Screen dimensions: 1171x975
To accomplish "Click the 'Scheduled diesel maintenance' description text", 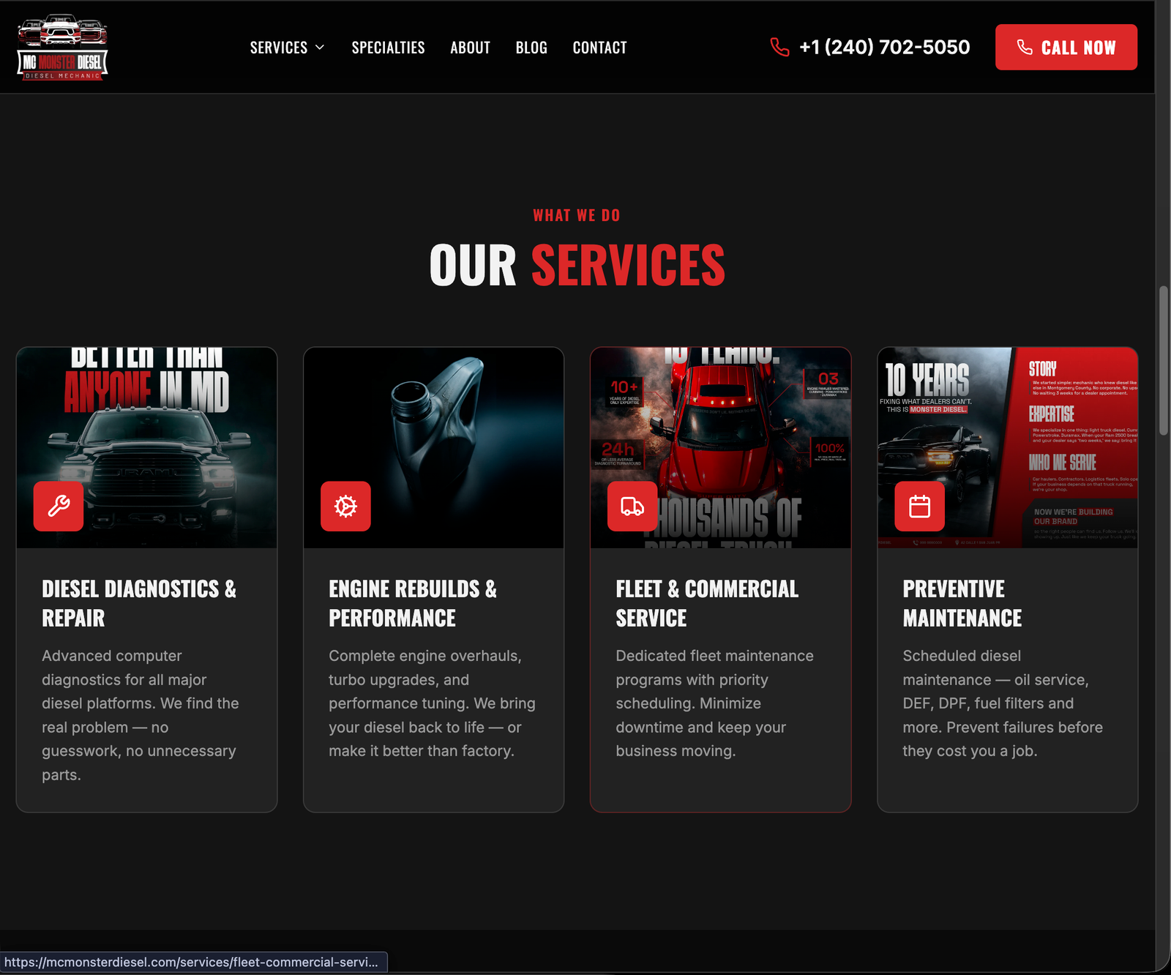I will point(1003,703).
